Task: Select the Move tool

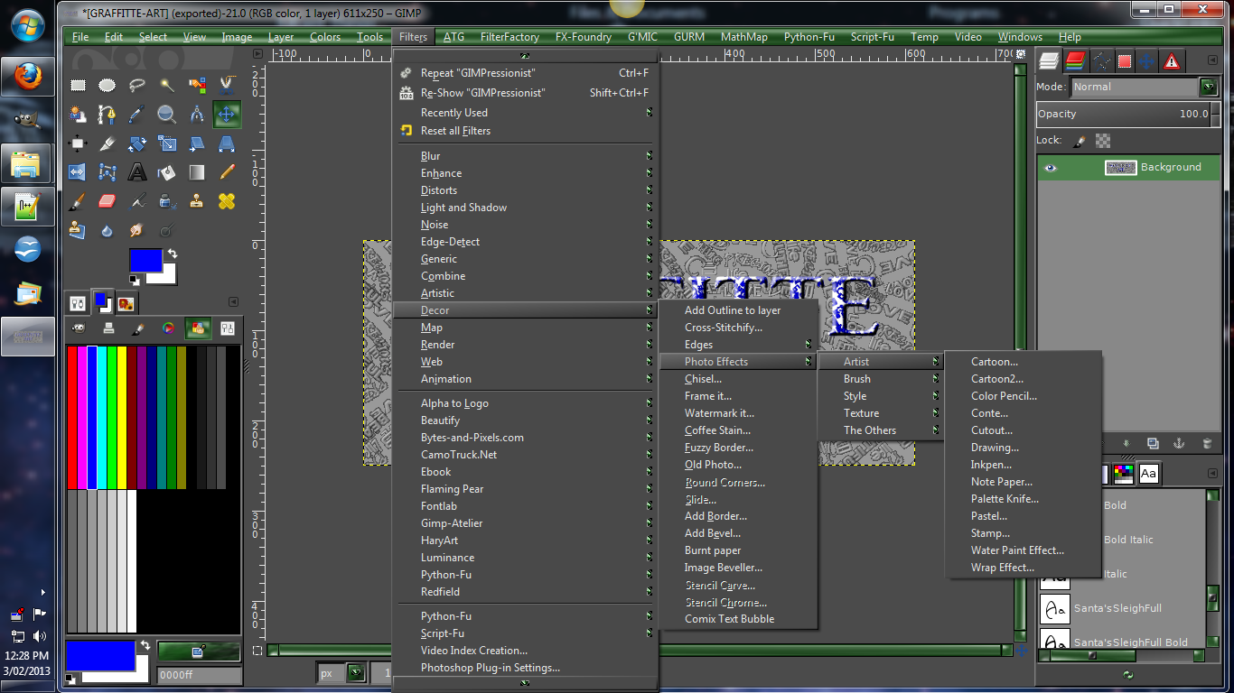Action: tap(227, 115)
